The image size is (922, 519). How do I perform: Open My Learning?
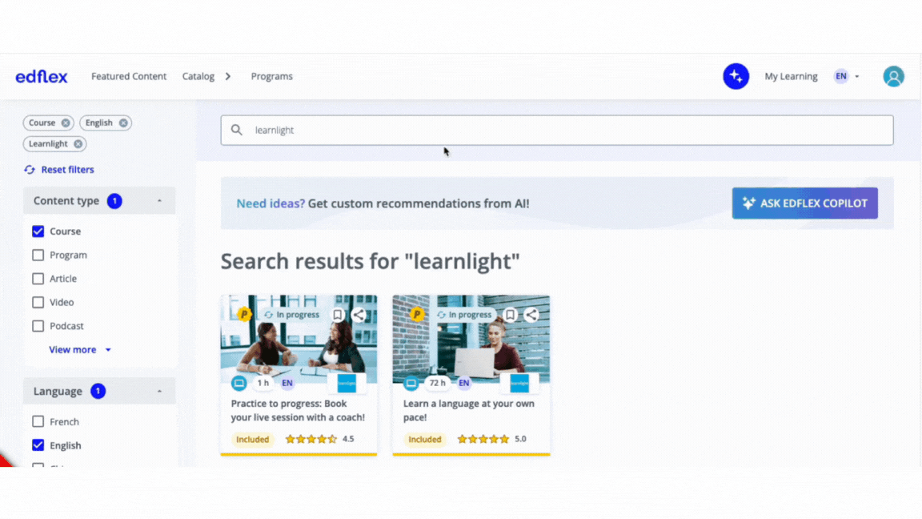click(x=791, y=77)
